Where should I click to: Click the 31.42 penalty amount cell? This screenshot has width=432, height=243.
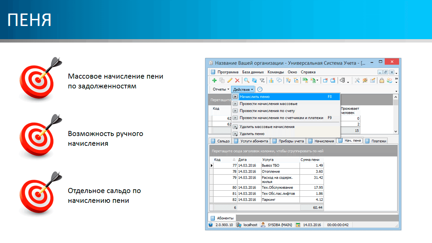312,179
